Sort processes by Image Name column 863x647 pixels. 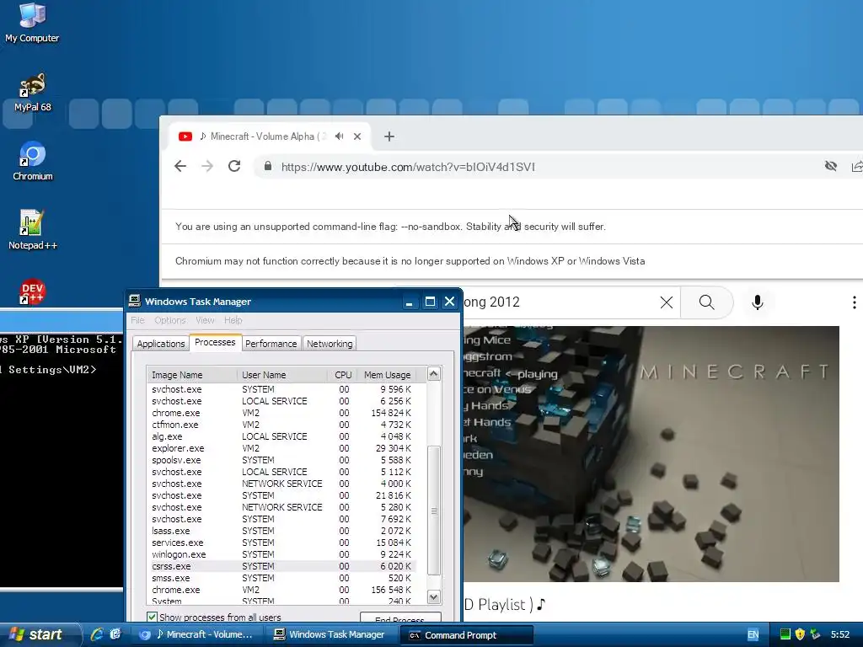pos(191,375)
